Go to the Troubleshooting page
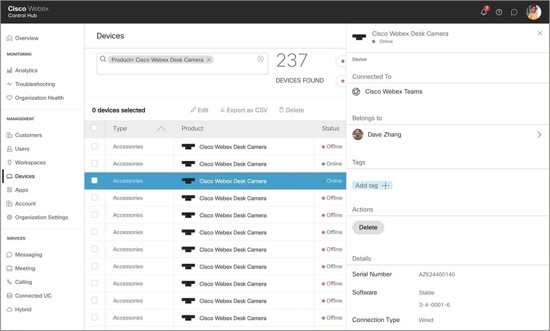The image size is (550, 331). (35, 84)
